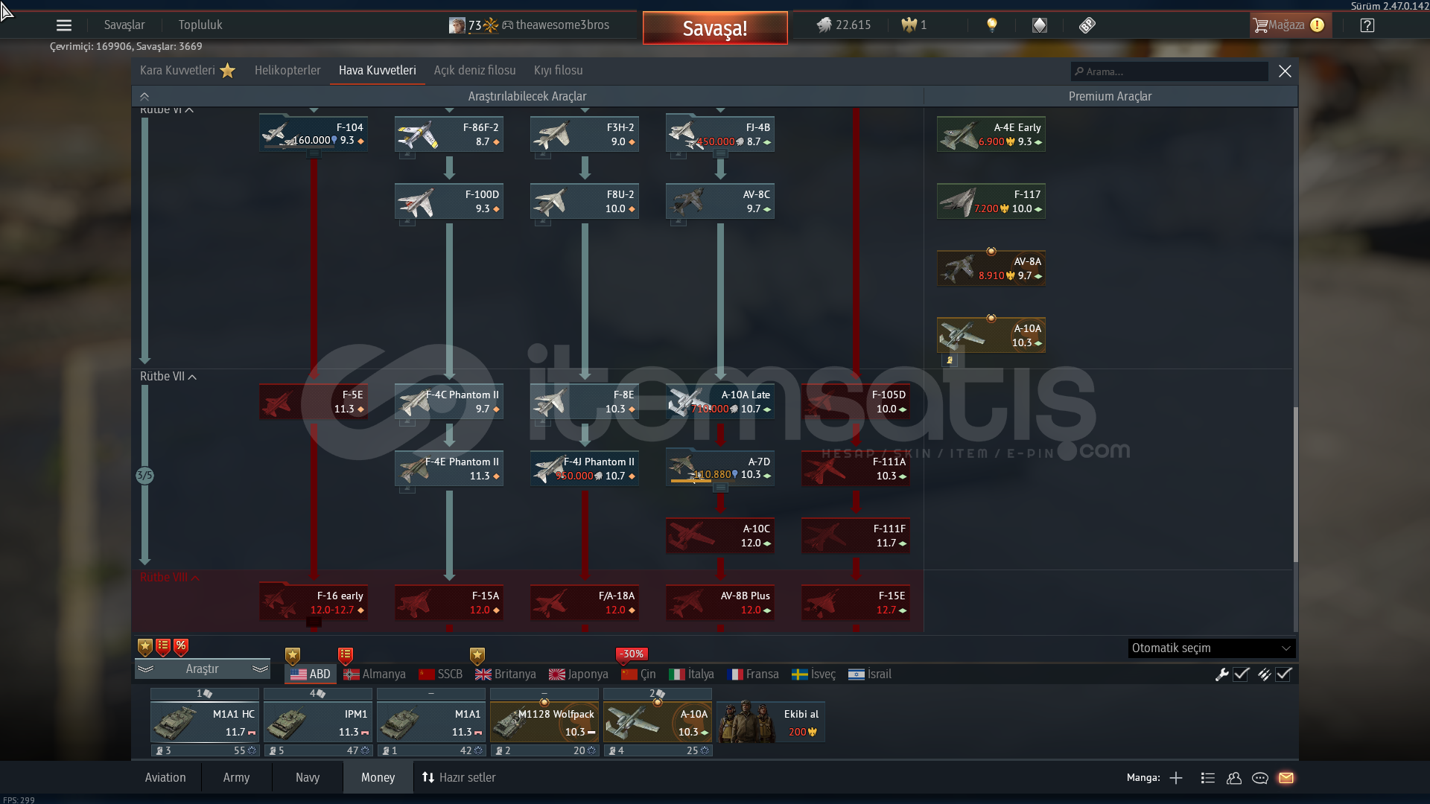Click the white diamond icon beside the lightbulb
Screen dimensions: 1430x804
click(1040, 25)
